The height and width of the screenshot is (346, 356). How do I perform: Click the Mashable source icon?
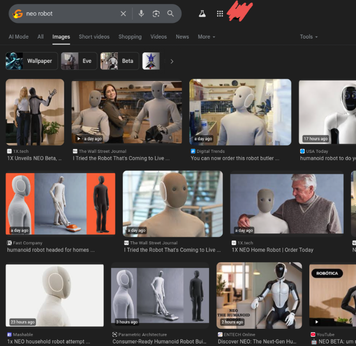pos(9,334)
